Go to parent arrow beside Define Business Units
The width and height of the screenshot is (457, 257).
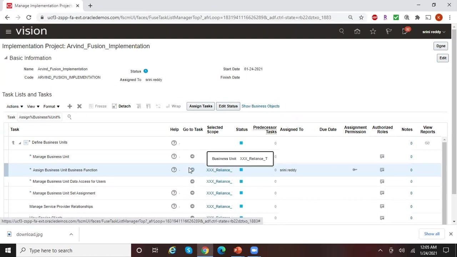tap(13, 143)
